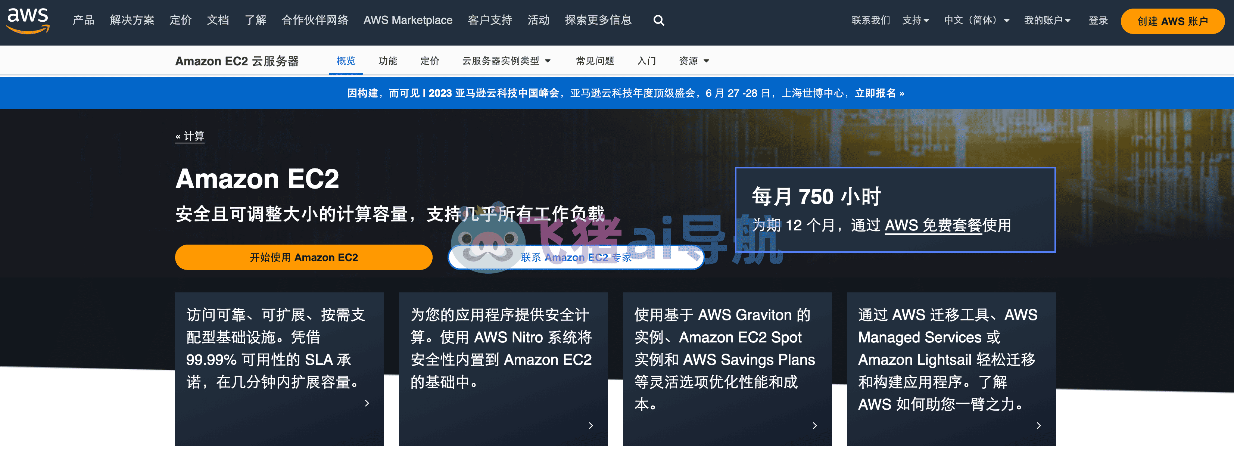Open 合作伙伴网络 menu
Screen dimensions: 1234x475
(x=315, y=20)
